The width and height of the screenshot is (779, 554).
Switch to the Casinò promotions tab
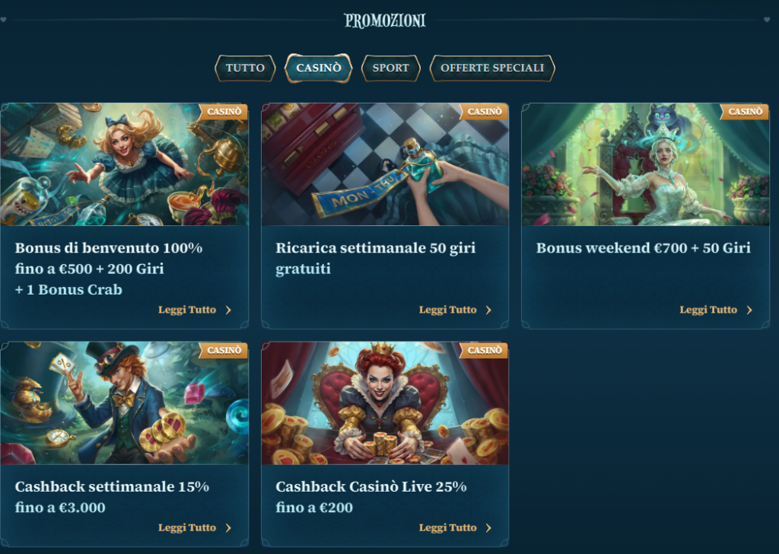click(319, 68)
